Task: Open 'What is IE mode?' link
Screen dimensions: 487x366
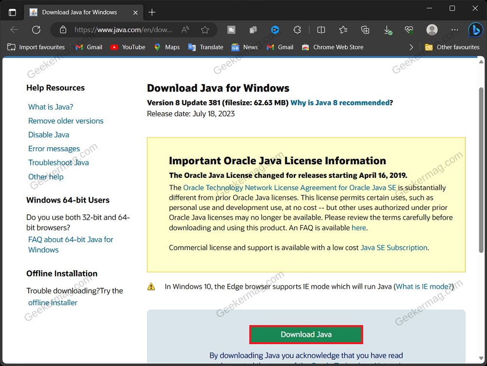Action: pos(424,287)
